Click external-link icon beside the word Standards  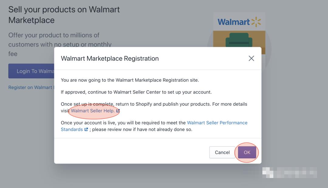coord(86,130)
